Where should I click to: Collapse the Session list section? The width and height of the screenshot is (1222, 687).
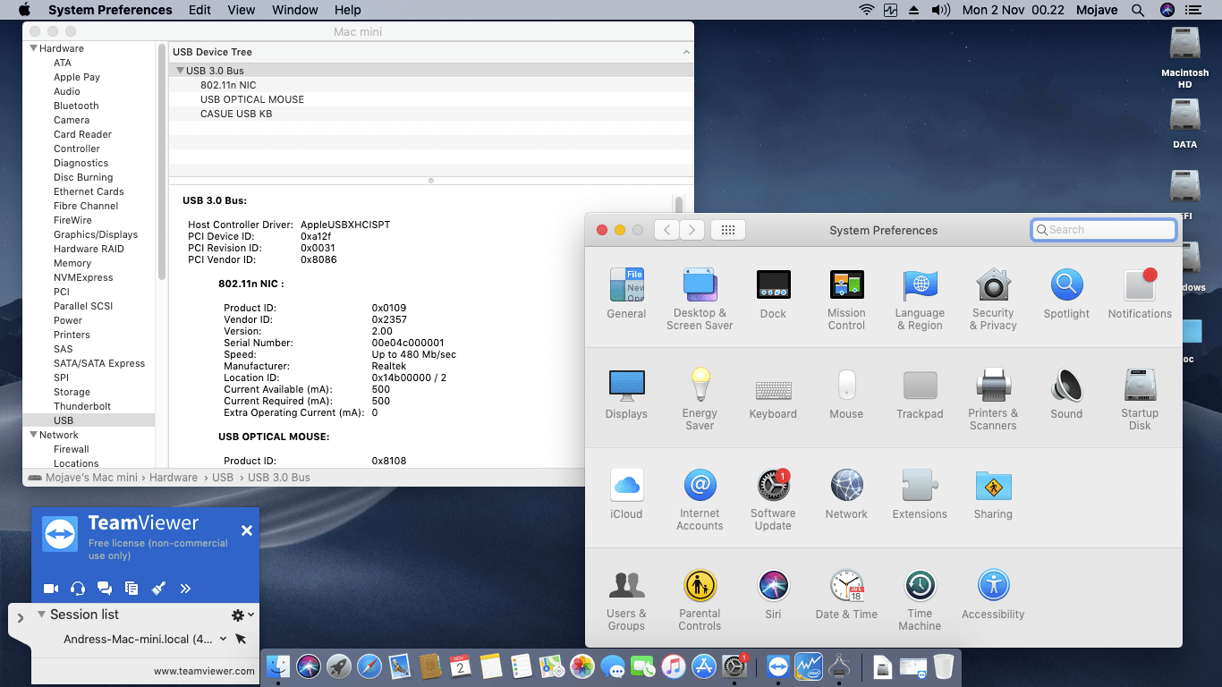40,615
